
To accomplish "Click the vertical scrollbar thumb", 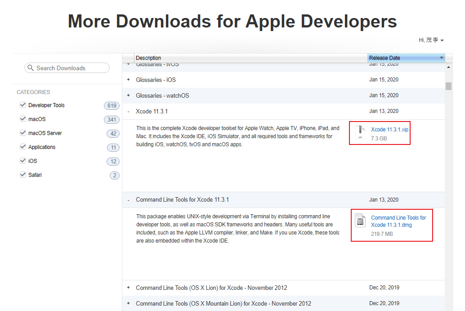I will 448,86.
